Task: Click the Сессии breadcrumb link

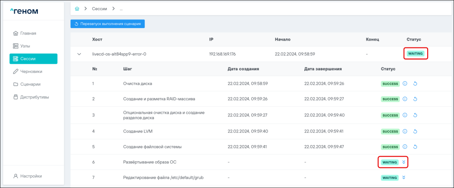Action: tap(99, 9)
